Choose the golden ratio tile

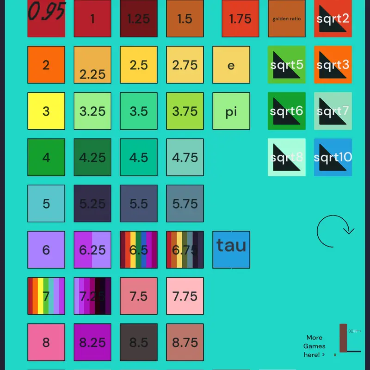(x=286, y=18)
